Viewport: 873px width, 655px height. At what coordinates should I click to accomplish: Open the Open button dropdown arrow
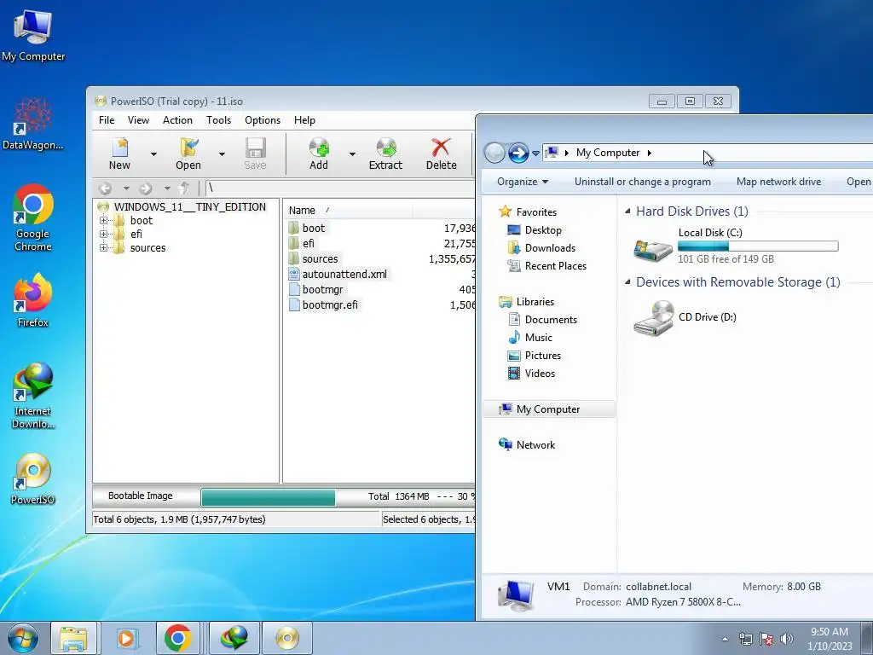coord(222,154)
